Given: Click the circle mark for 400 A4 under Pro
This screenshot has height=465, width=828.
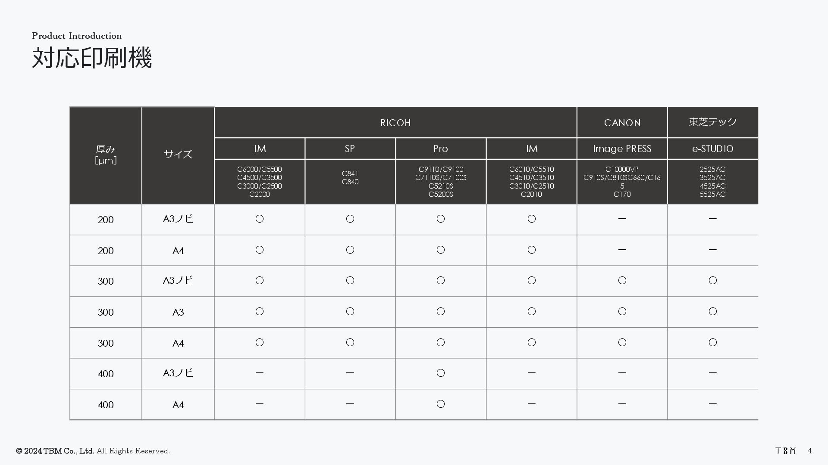Looking at the screenshot, I should [x=440, y=404].
